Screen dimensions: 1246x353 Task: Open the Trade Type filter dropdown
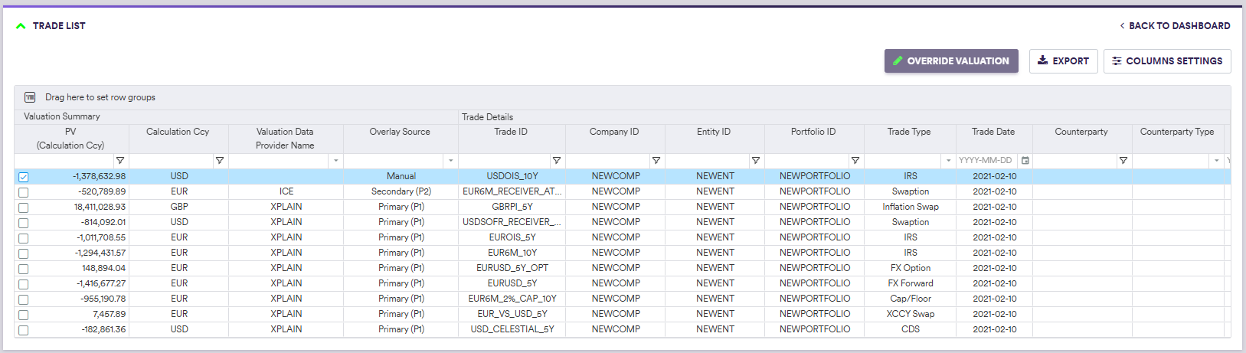[948, 161]
